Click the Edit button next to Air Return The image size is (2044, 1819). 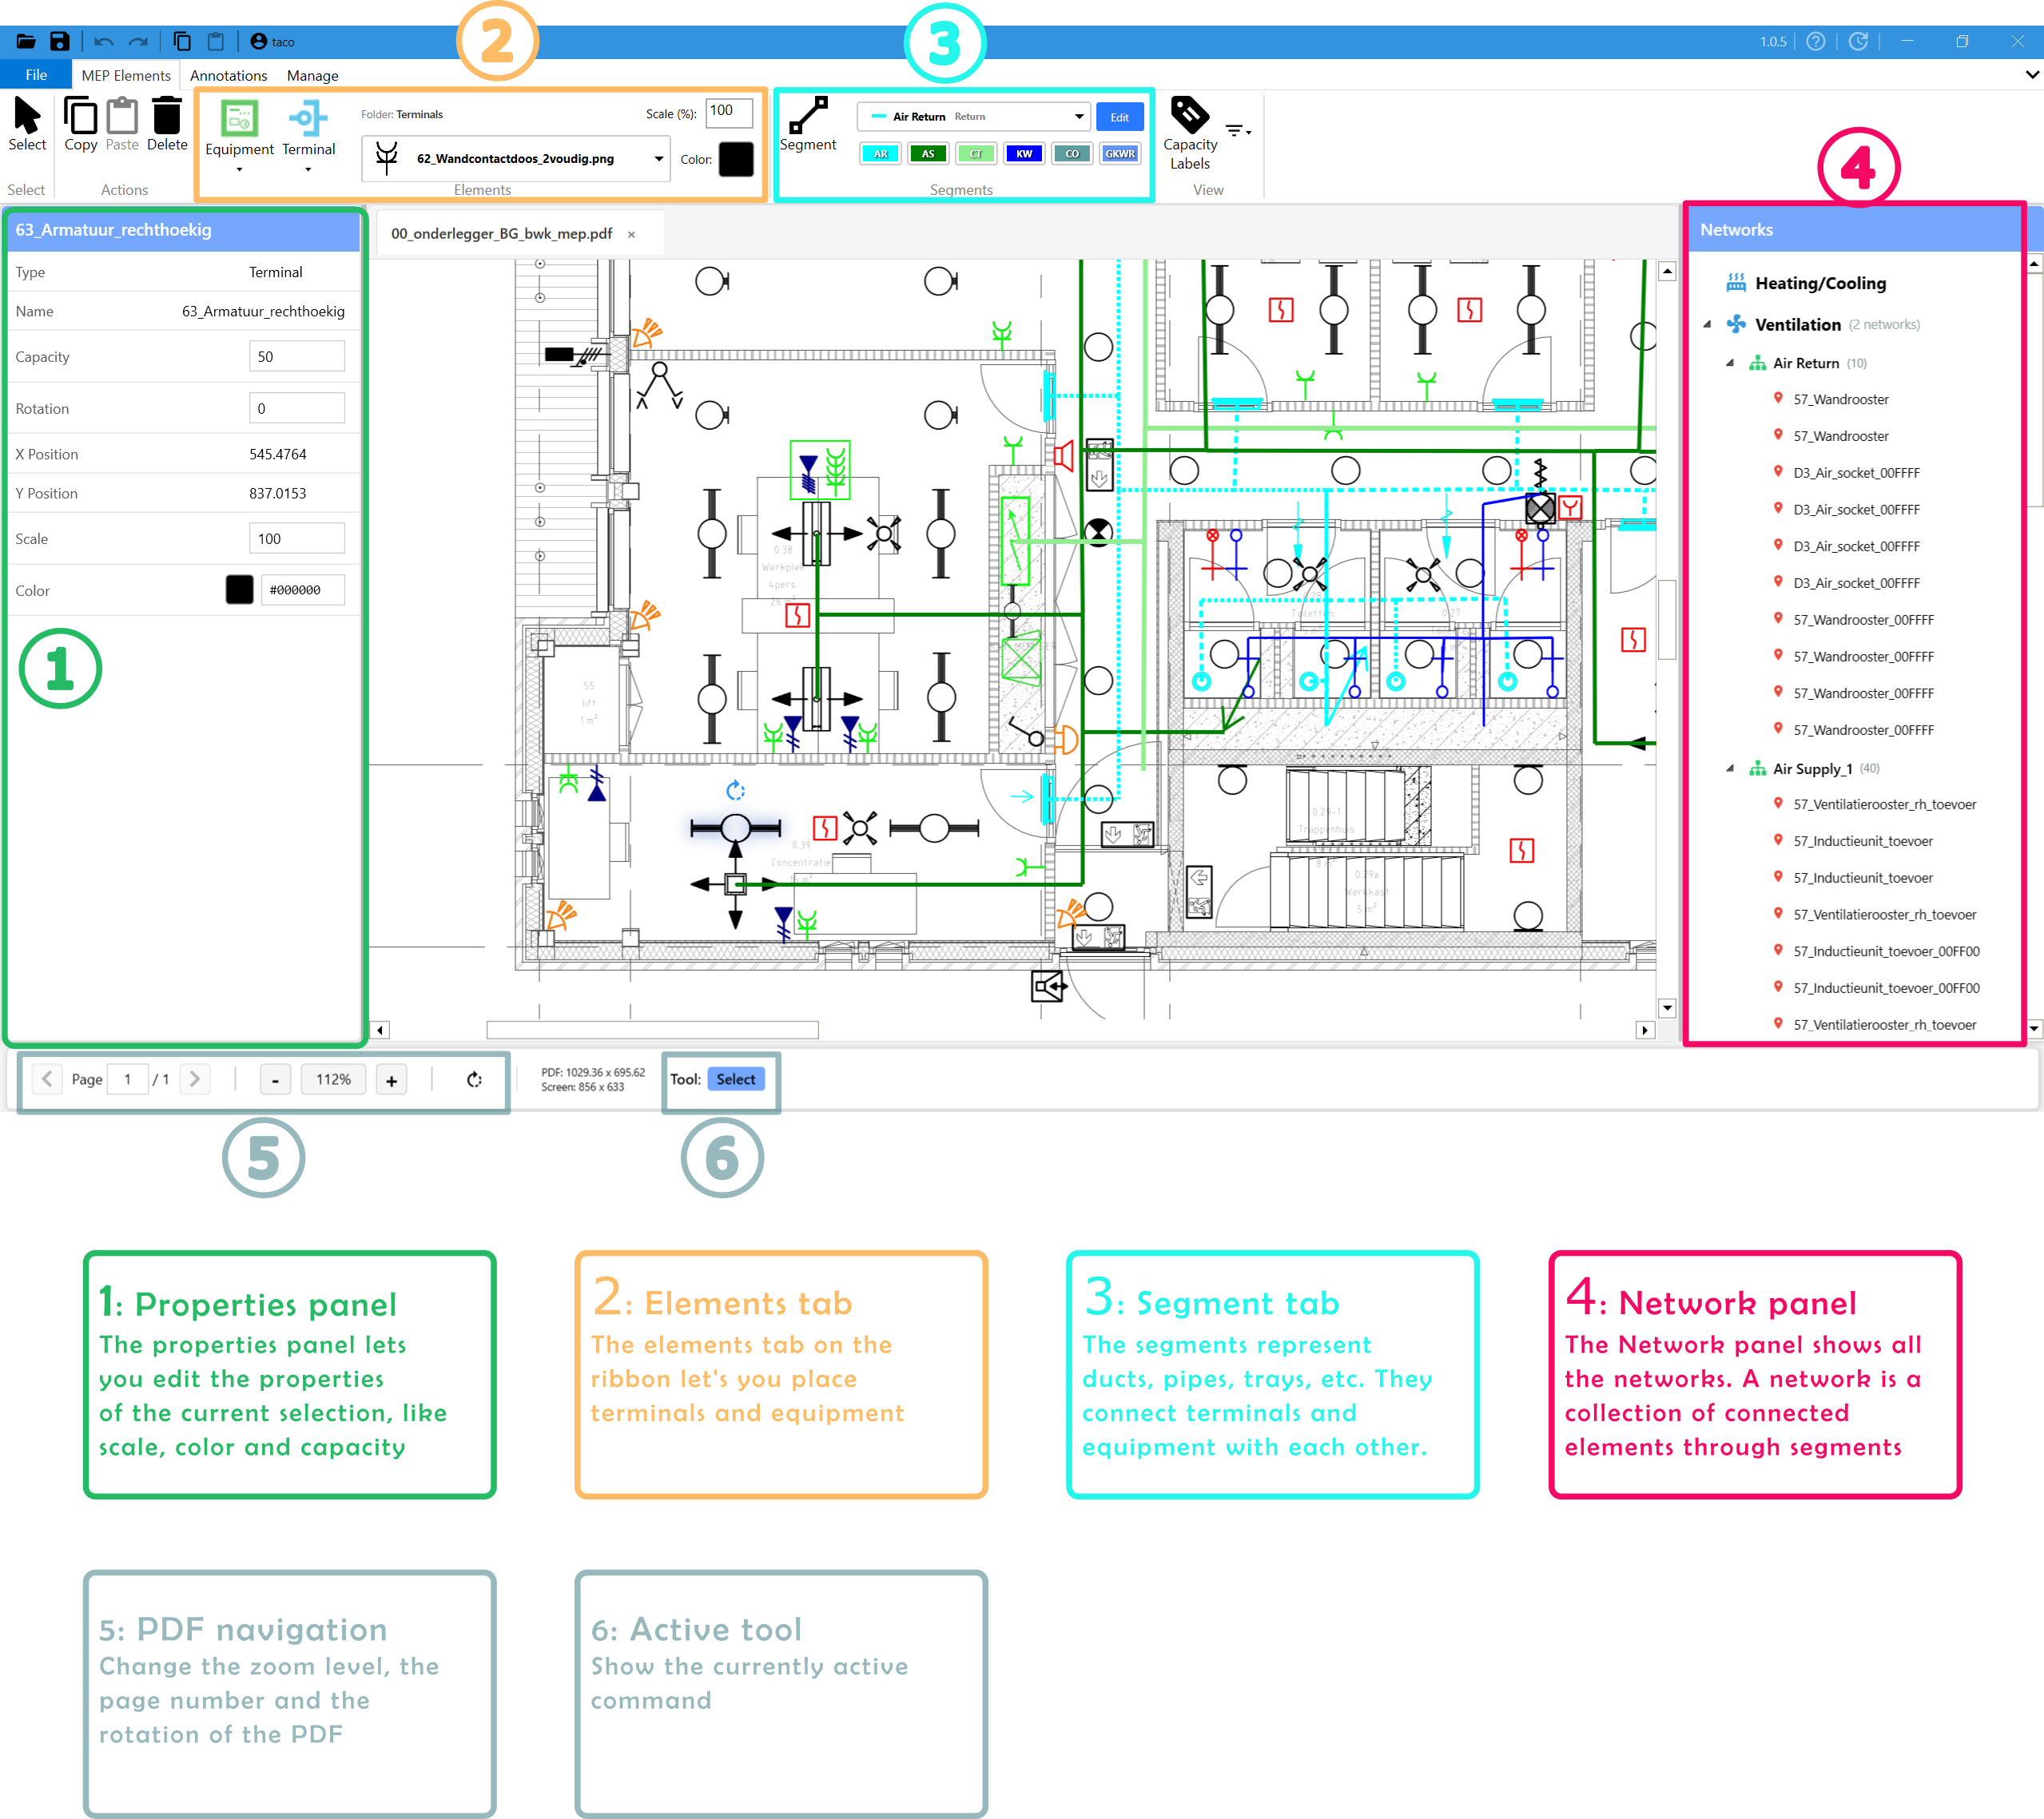[x=1119, y=116]
